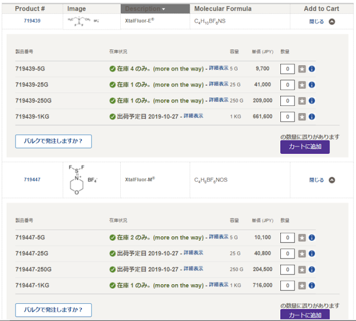
Task: Click 詳細表示 link for 719439-1KG
Action: pos(194,116)
